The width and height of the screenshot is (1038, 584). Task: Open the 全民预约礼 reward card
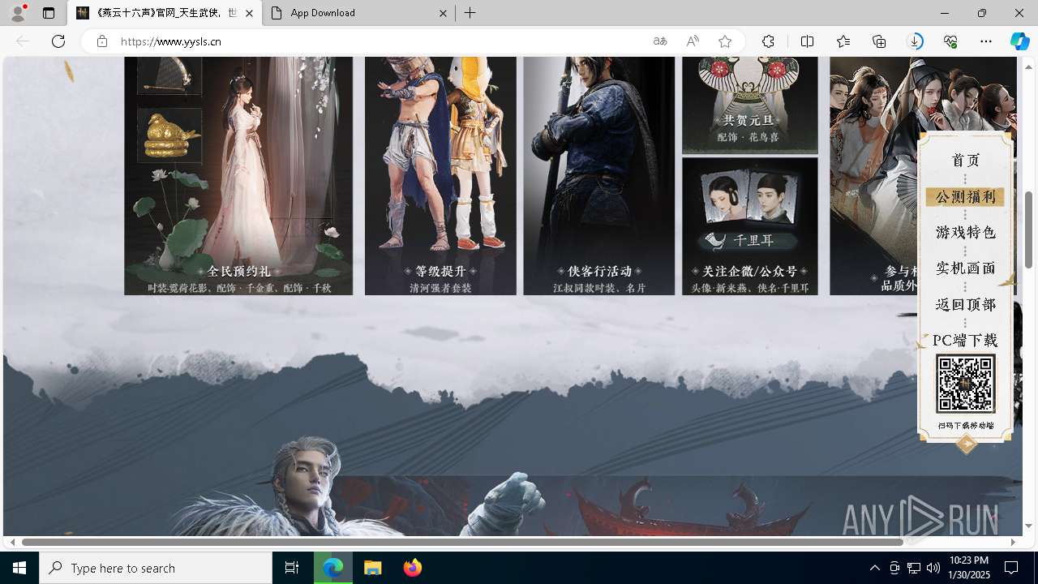[x=238, y=175]
